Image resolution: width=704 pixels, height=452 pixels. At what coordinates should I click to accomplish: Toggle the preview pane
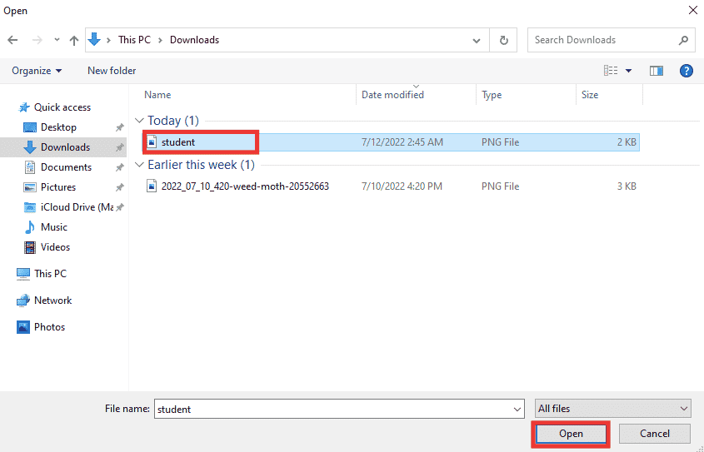pyautogui.click(x=657, y=71)
